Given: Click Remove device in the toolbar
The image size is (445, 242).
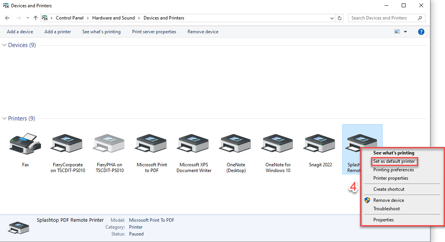Looking at the screenshot, I should (x=203, y=32).
